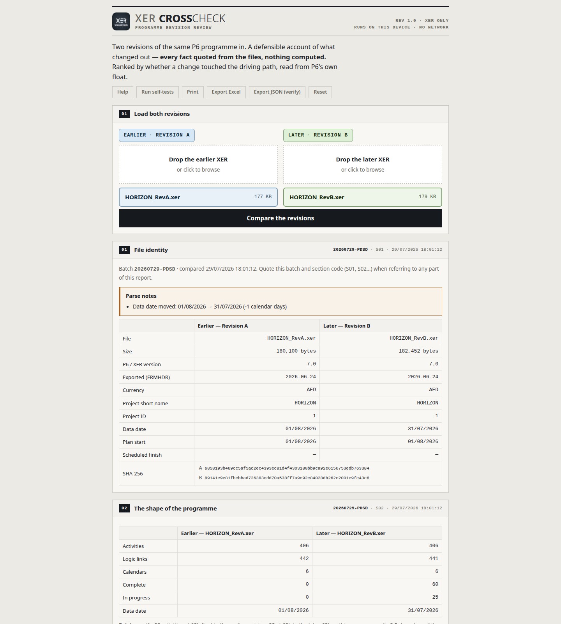
Task: Export JSON (verify) button
Action: 277,92
